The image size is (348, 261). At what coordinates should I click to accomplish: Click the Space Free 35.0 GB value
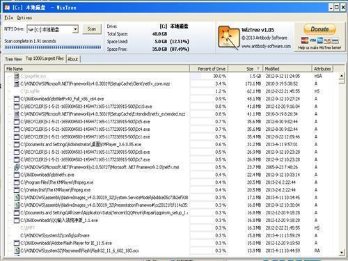coord(159,49)
